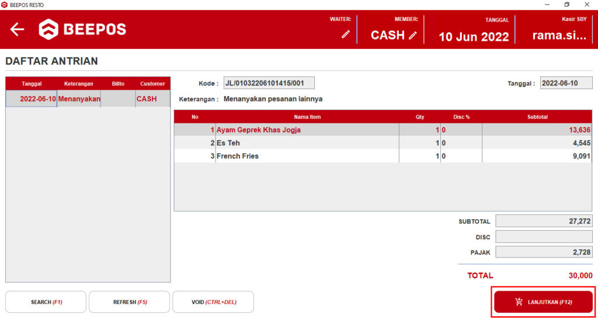Click the Keterangan column header
The height and width of the screenshot is (318, 598).
click(79, 84)
